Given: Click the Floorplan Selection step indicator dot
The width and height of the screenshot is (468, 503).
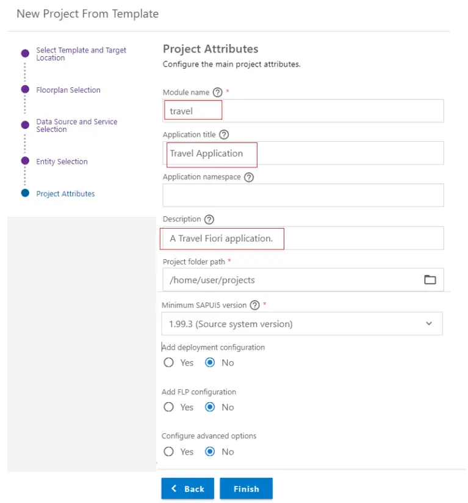Looking at the screenshot, I should point(25,90).
